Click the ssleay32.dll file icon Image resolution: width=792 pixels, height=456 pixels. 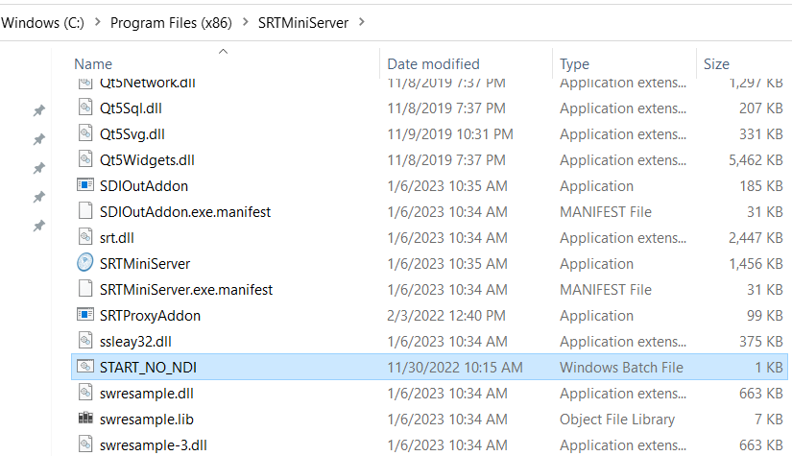tap(85, 341)
